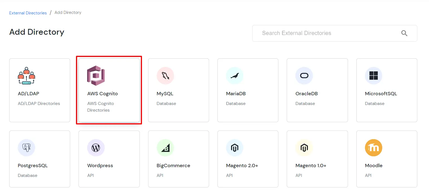Select the MySQL dolphin icon
429x193 pixels.
click(165, 75)
